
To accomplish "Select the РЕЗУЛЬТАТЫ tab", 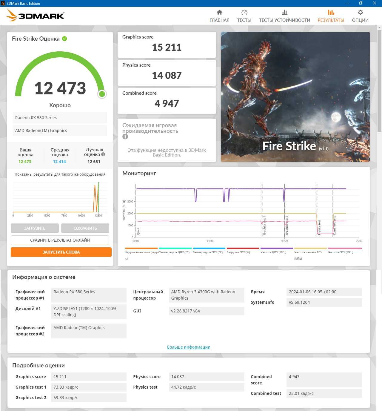I will point(331,20).
